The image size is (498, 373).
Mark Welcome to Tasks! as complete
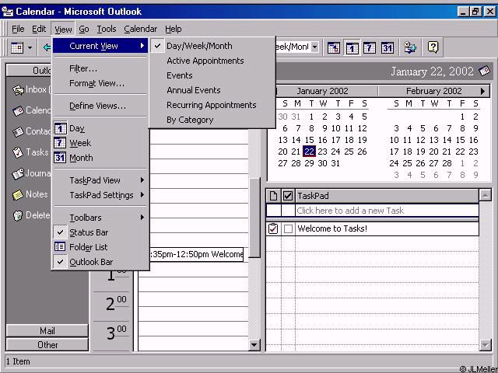[x=288, y=228]
